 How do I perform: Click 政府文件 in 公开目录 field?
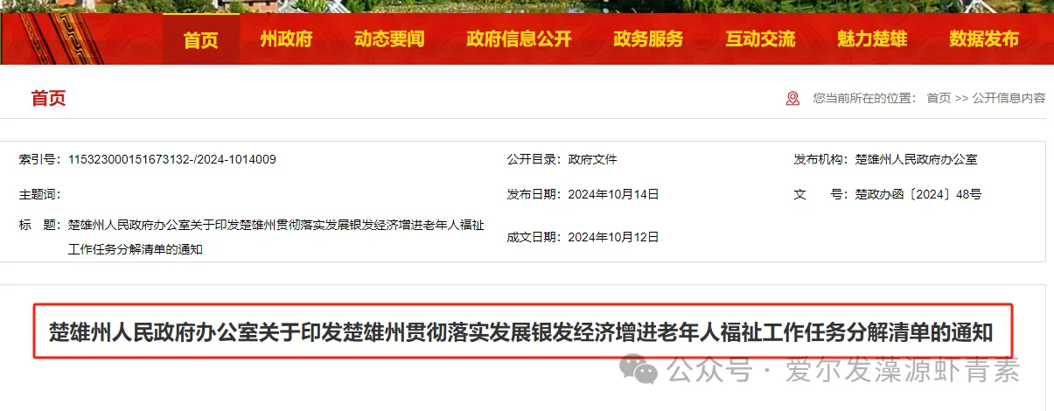592,159
